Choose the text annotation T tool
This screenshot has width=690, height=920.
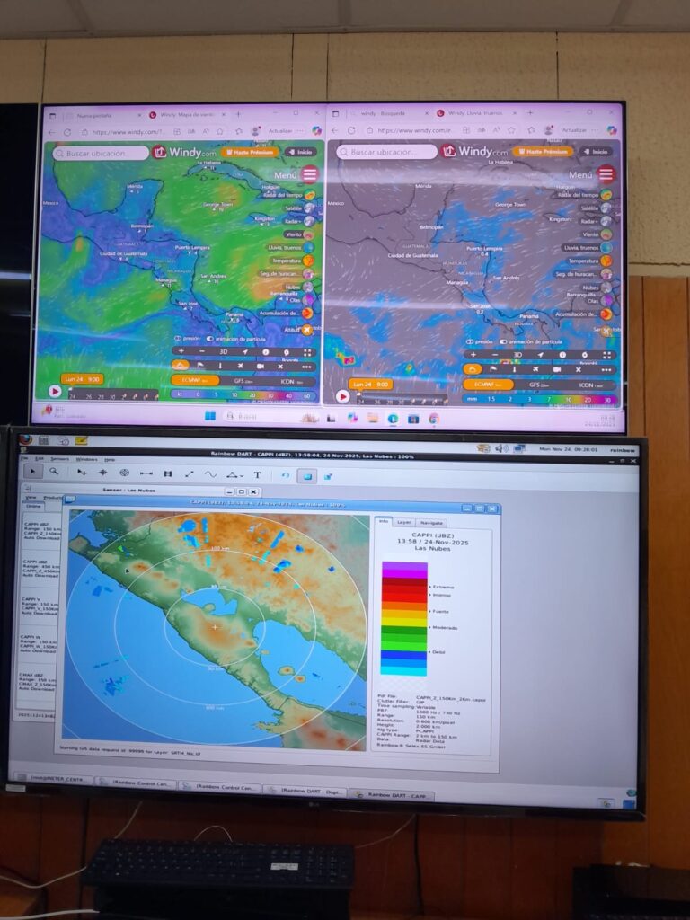pyautogui.click(x=257, y=474)
